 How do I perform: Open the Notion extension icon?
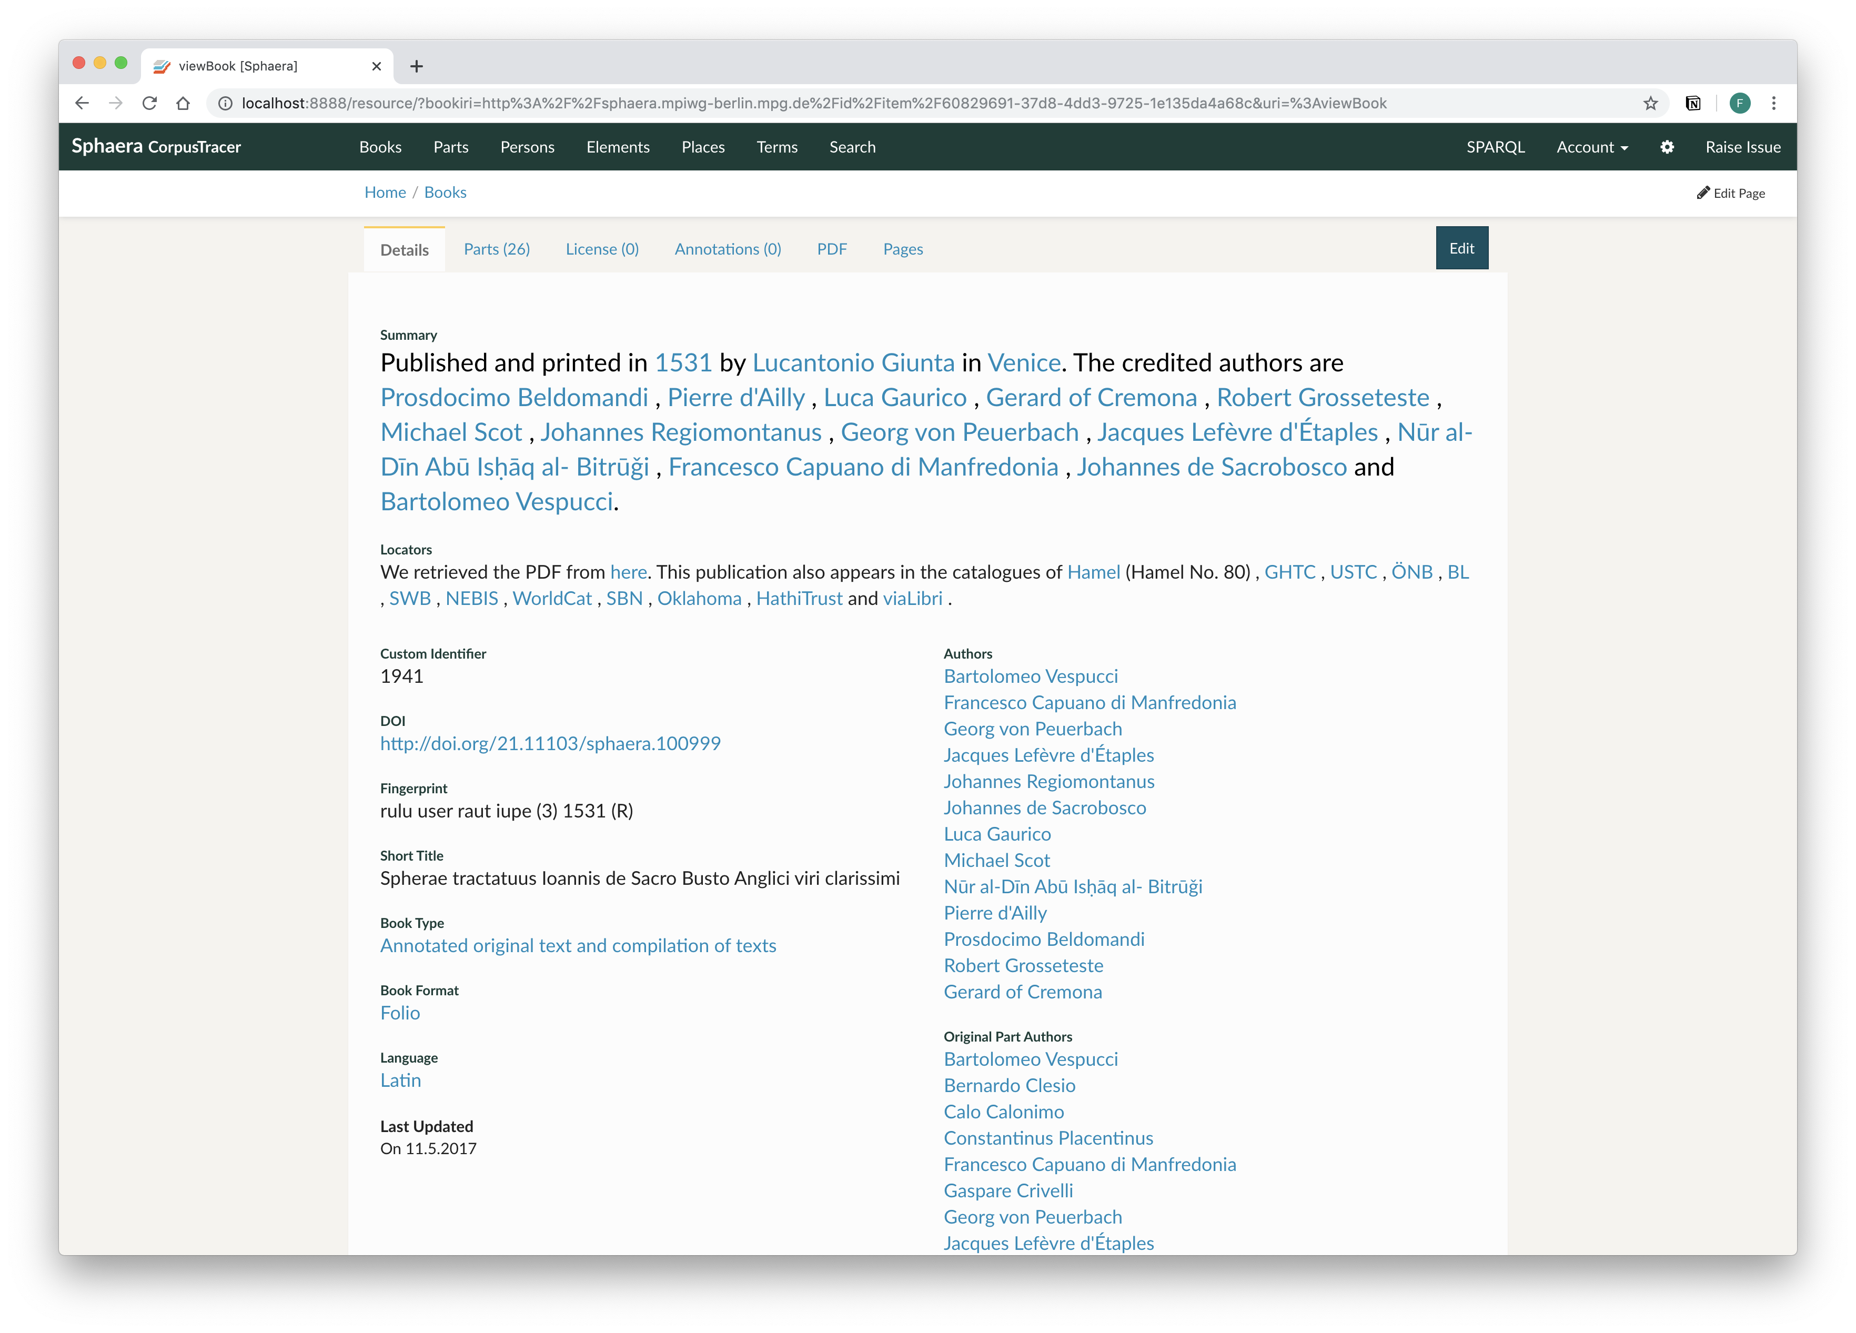pyautogui.click(x=1693, y=103)
